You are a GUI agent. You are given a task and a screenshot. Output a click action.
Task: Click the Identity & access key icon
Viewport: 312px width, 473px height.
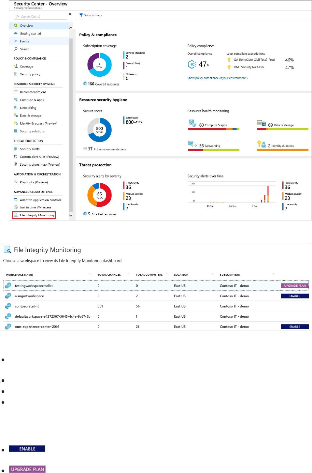pos(261,144)
